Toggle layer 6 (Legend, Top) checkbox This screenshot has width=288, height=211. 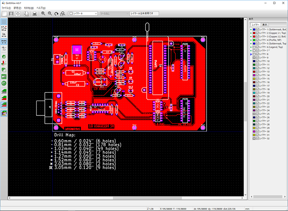point(257,47)
